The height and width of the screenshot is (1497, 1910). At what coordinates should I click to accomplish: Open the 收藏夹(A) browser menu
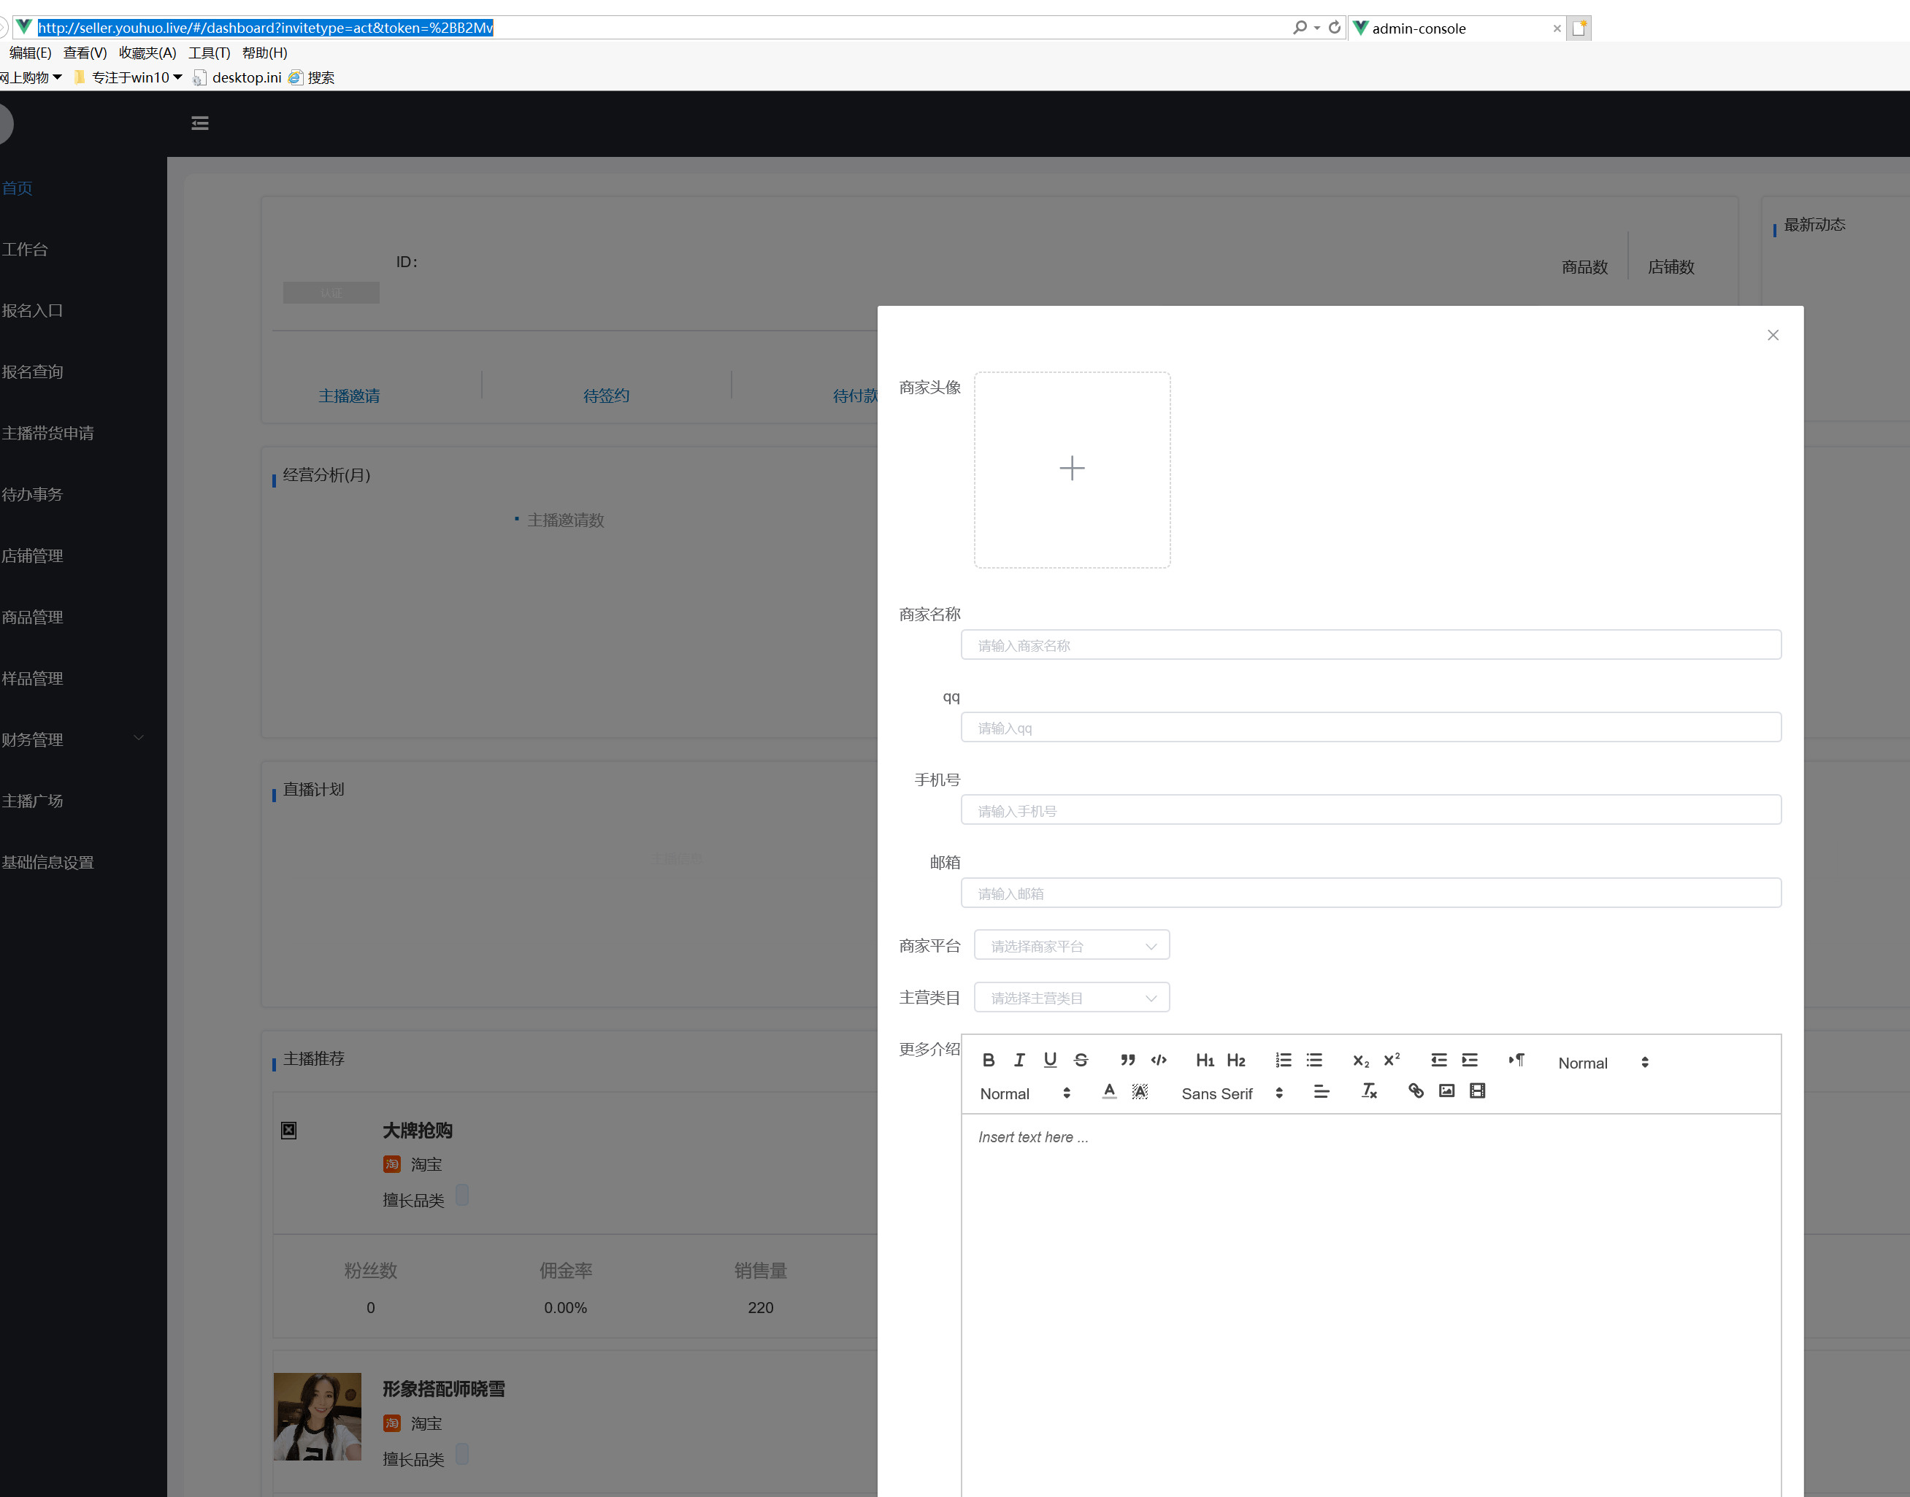[x=147, y=53]
